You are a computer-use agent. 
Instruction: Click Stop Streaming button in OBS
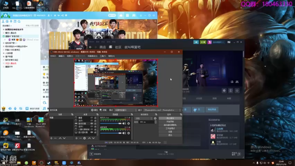(x=170, y=118)
